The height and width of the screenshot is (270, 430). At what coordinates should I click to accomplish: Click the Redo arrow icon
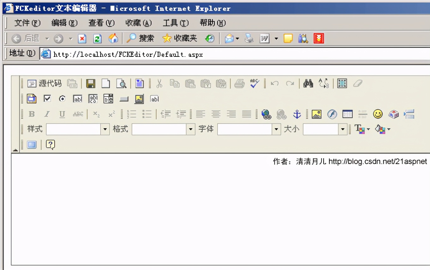coord(290,84)
